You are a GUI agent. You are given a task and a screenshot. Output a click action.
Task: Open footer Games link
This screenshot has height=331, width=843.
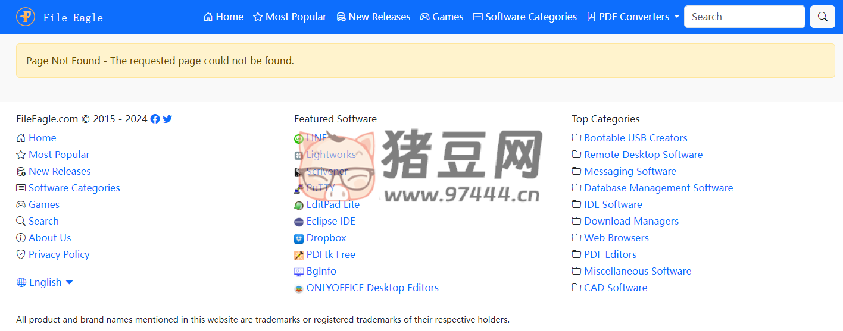tap(44, 204)
